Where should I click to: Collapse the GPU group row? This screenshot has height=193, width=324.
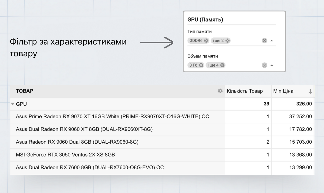pyautogui.click(x=12, y=104)
